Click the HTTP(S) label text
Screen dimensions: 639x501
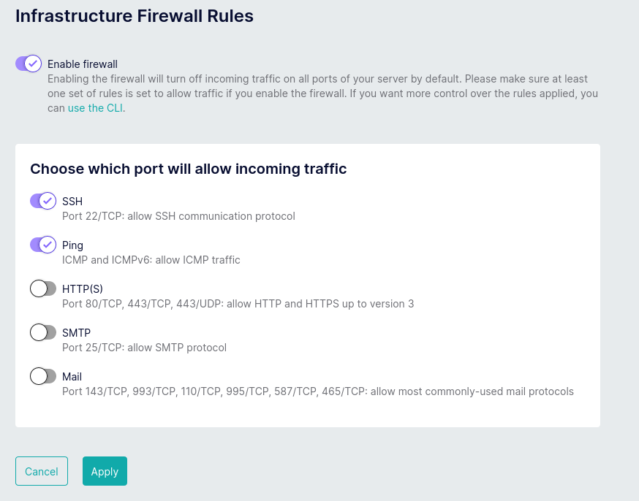coord(83,289)
